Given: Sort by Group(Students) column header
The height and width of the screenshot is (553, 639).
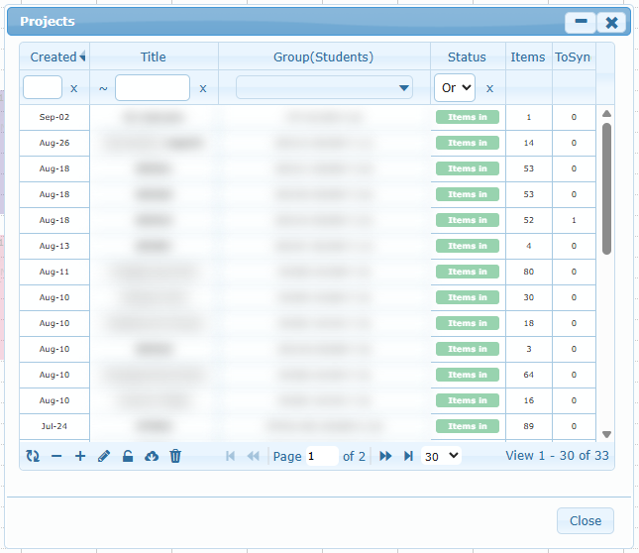Looking at the screenshot, I should coord(324,57).
